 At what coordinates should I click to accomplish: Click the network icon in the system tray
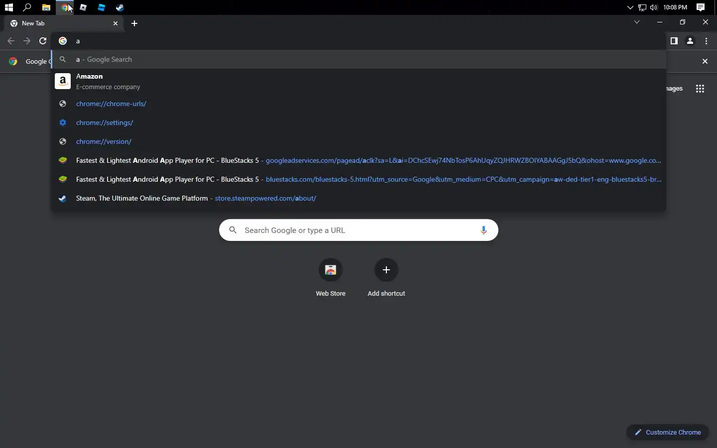pyautogui.click(x=642, y=7)
